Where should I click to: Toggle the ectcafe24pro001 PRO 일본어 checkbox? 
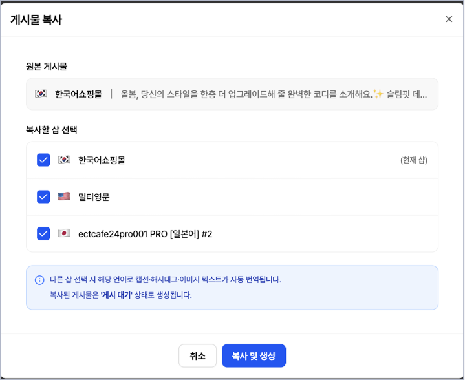point(43,233)
